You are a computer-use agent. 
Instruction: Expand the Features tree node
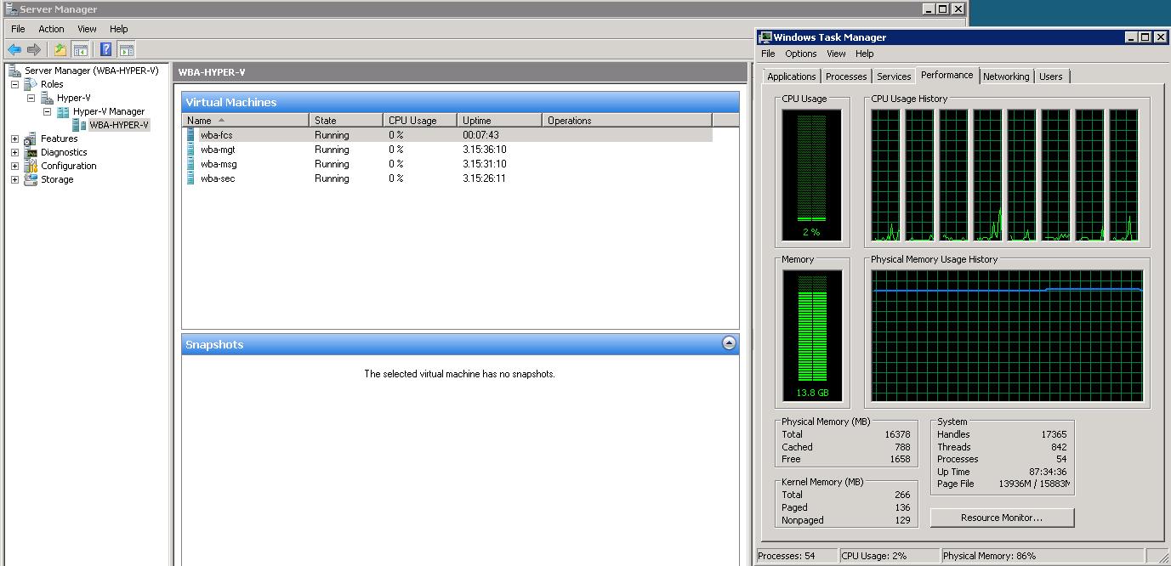pyautogui.click(x=14, y=139)
